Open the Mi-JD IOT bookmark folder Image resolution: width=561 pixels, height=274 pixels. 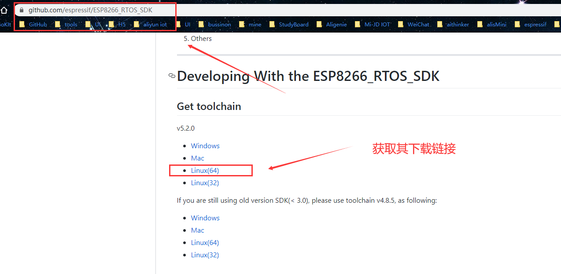[373, 25]
